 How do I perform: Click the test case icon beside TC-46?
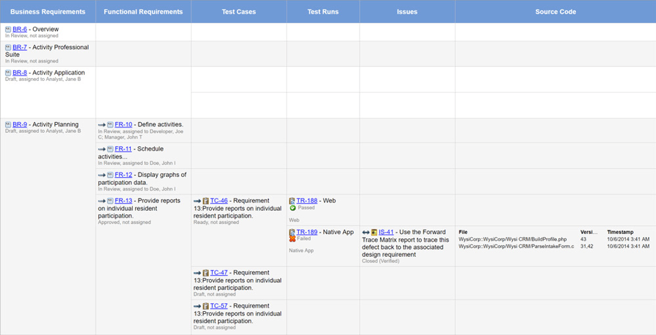tap(206, 201)
